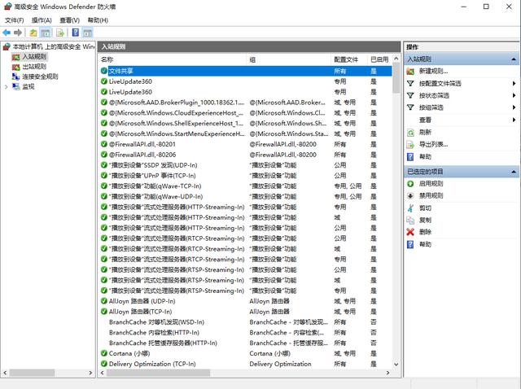
Task: Select the 文件共享 rule row
Action: (246, 71)
